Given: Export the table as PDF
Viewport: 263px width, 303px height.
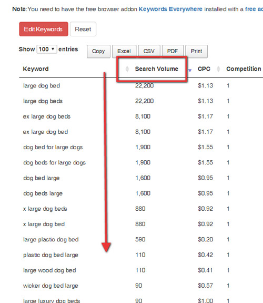Looking at the screenshot, I should pos(173,51).
